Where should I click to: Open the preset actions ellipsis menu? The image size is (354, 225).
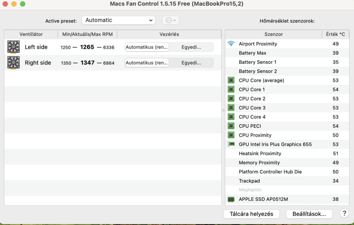(x=171, y=20)
